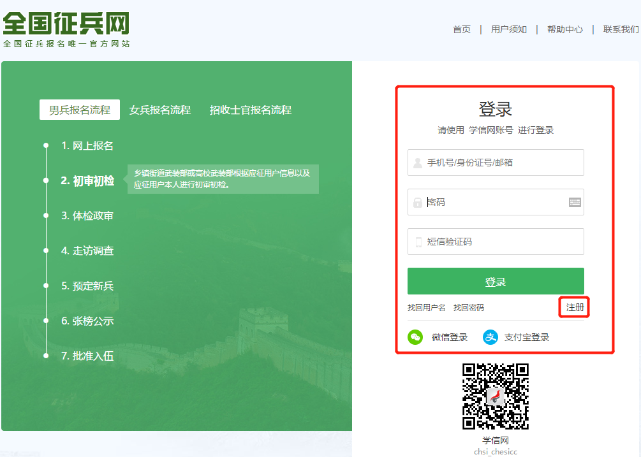The image size is (641, 457).
Task: Click the user icon inside the account input
Action: coord(417,163)
